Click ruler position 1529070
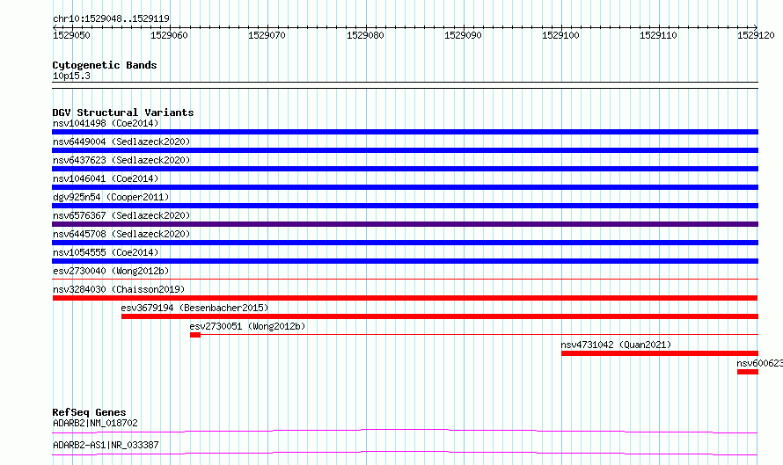The height and width of the screenshot is (465, 783). [267, 35]
